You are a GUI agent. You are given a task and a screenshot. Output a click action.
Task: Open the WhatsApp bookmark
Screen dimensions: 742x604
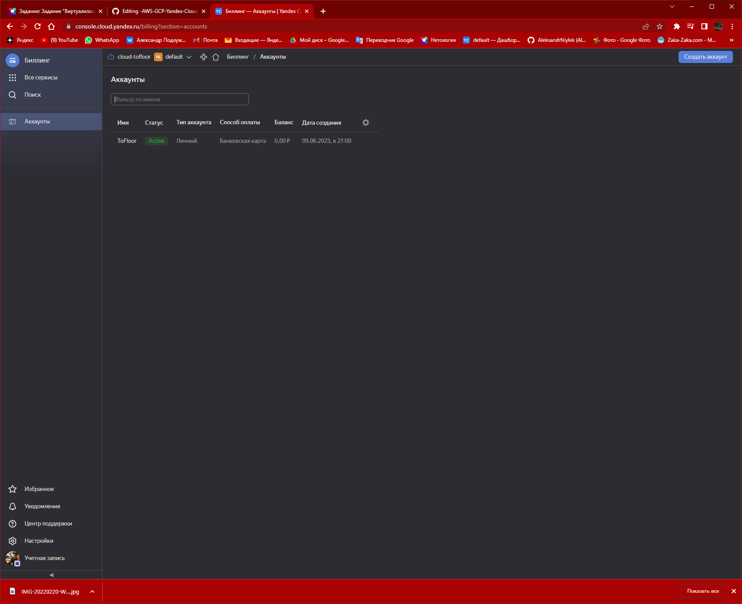(102, 40)
